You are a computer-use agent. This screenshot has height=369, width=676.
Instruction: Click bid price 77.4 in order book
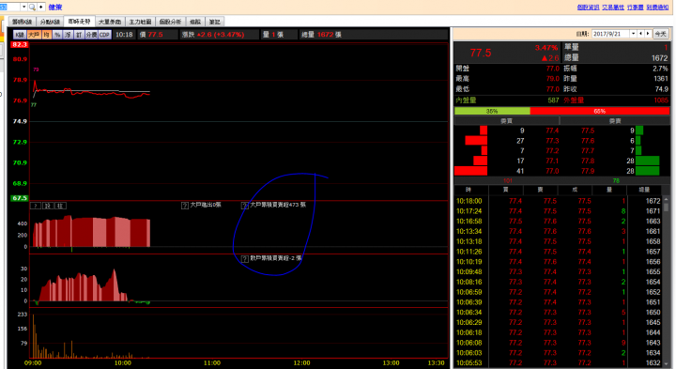pyautogui.click(x=552, y=131)
